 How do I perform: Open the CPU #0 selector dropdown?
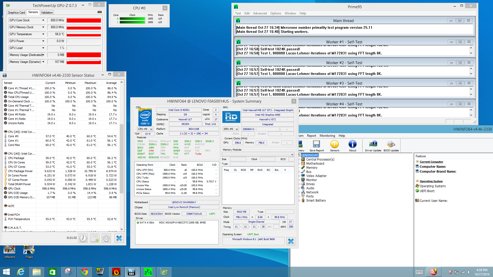145,129
